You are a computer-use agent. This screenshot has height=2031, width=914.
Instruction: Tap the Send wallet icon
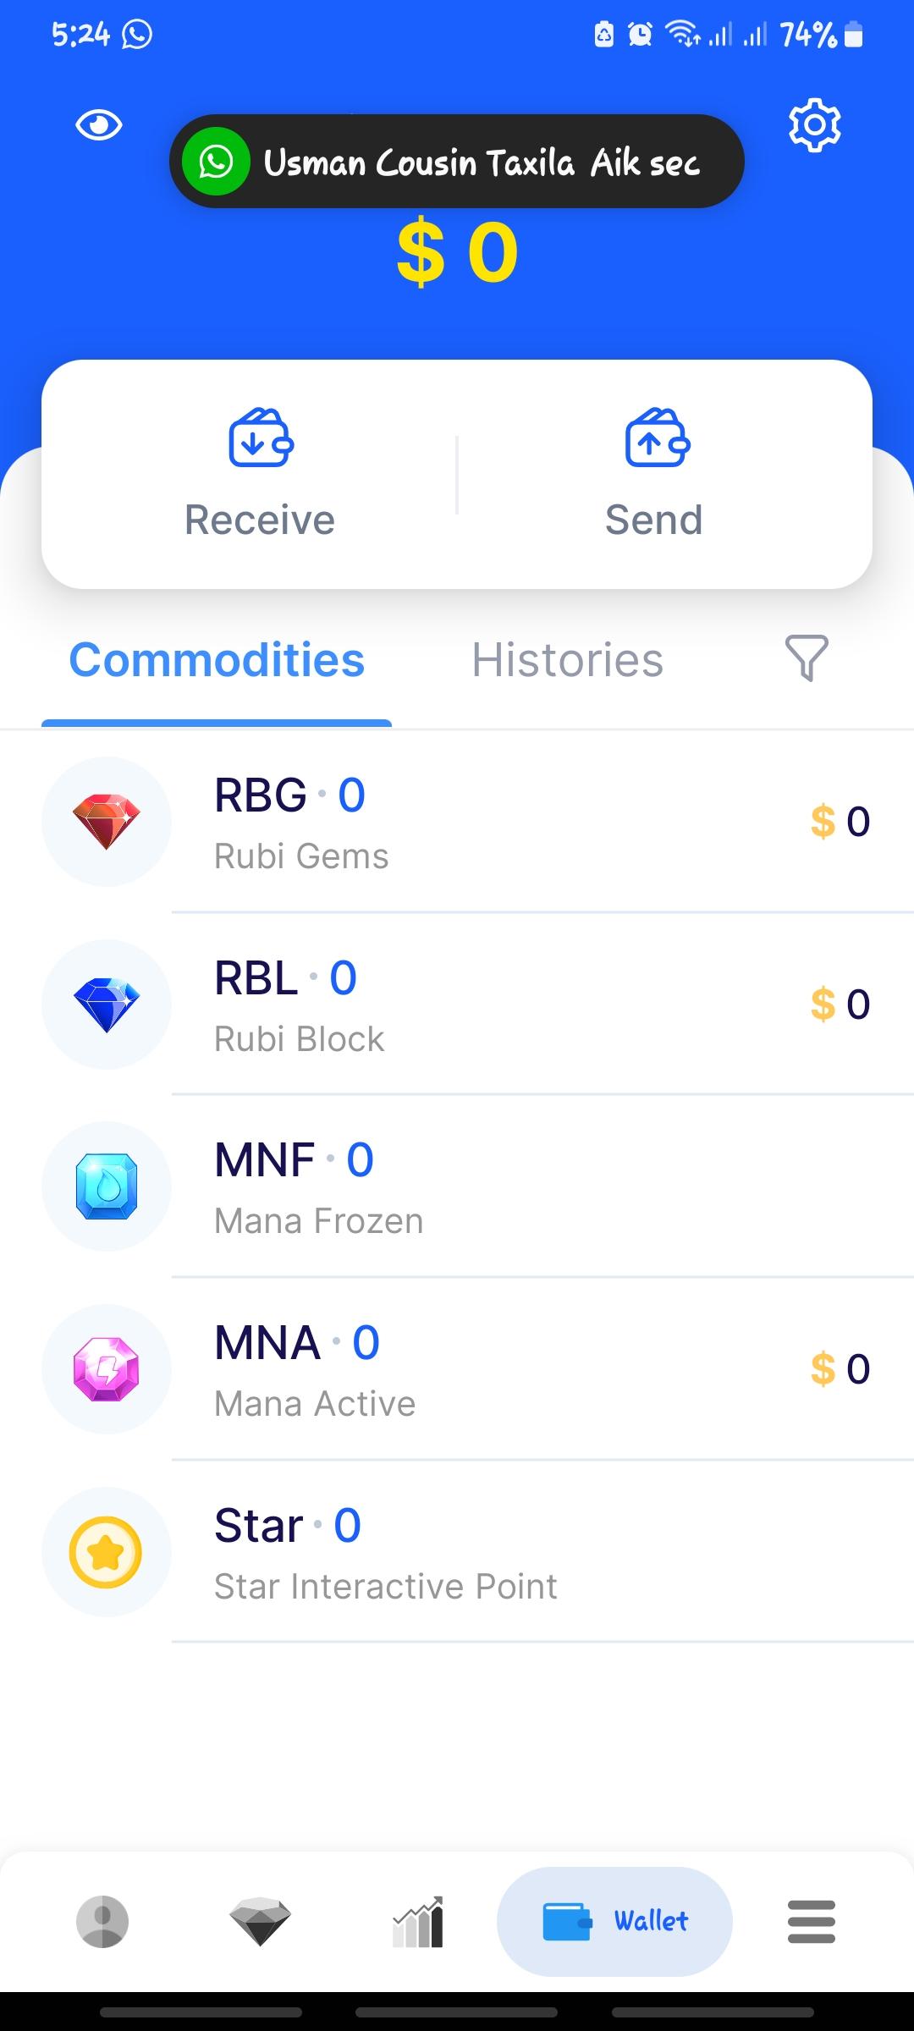tap(657, 438)
